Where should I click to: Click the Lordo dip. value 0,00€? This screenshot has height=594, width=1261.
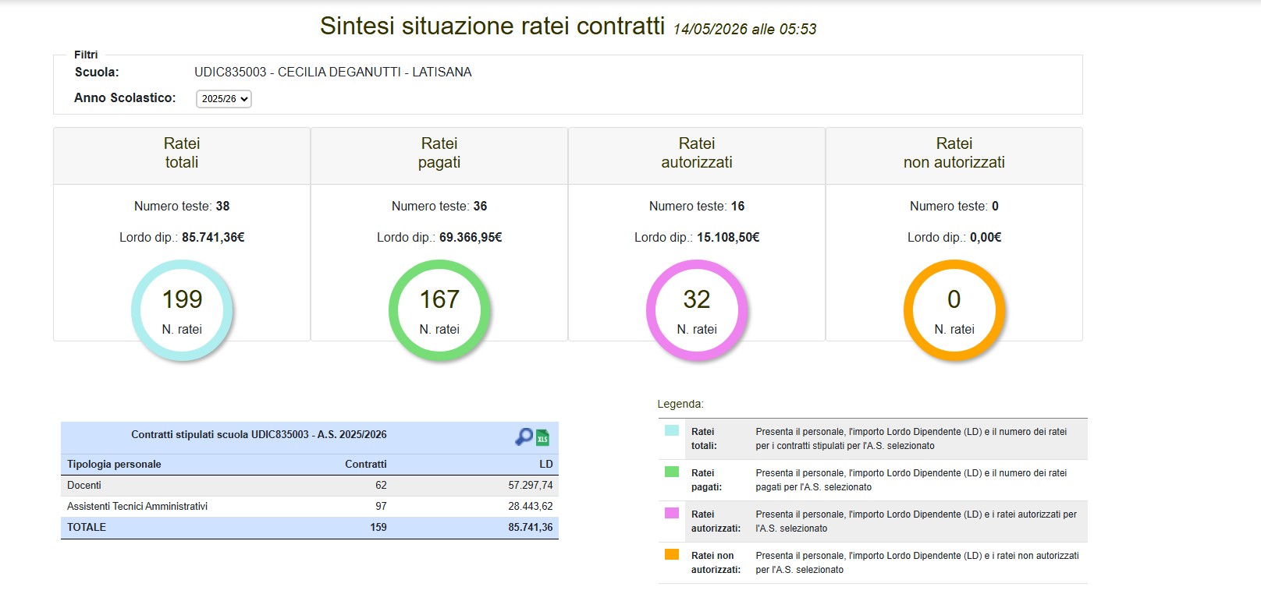click(986, 237)
